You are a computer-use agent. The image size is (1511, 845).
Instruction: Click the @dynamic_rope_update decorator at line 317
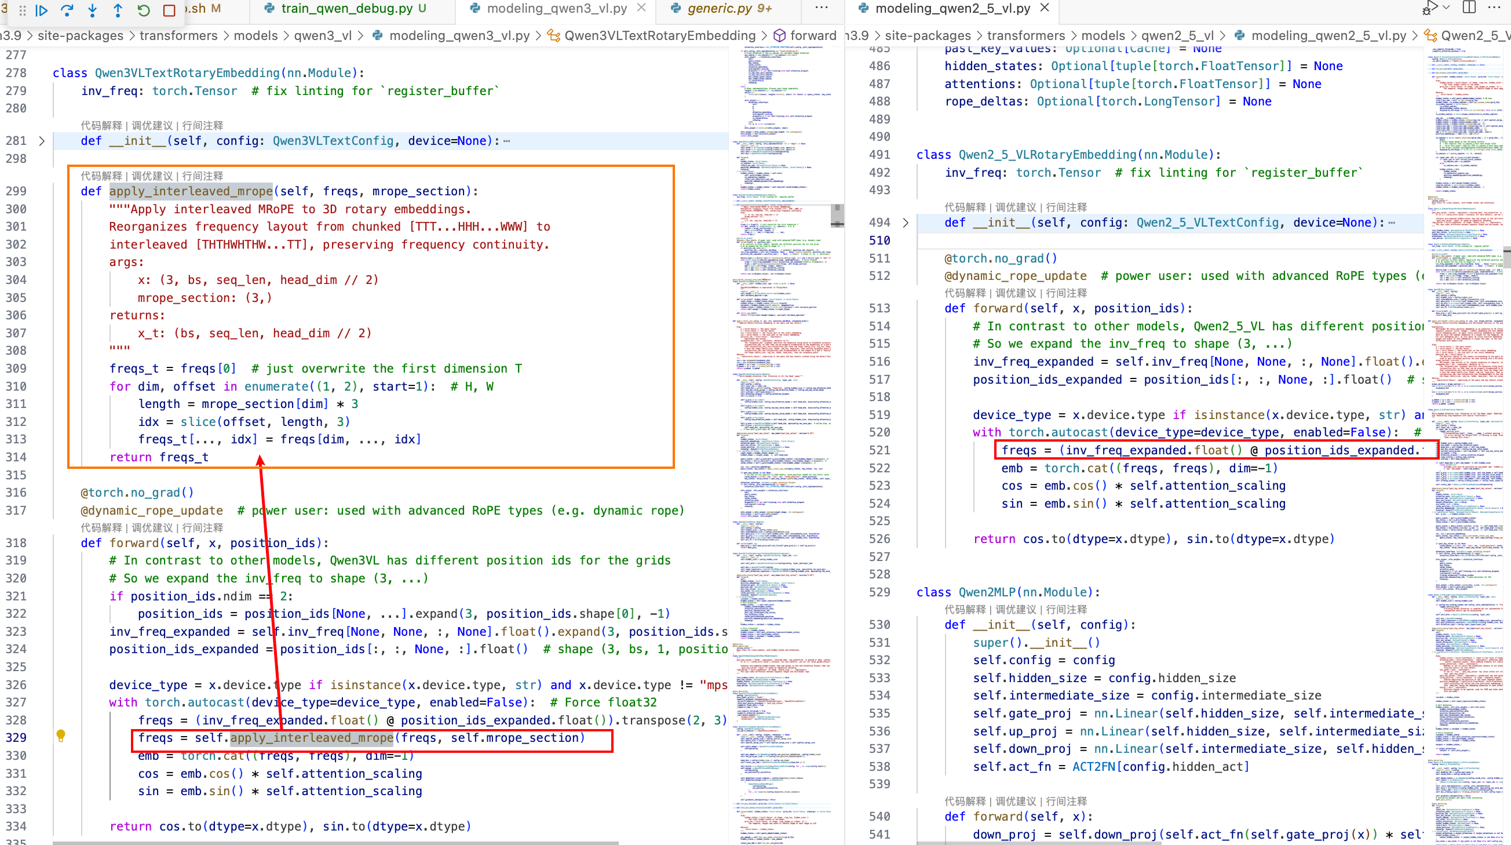pyautogui.click(x=152, y=511)
